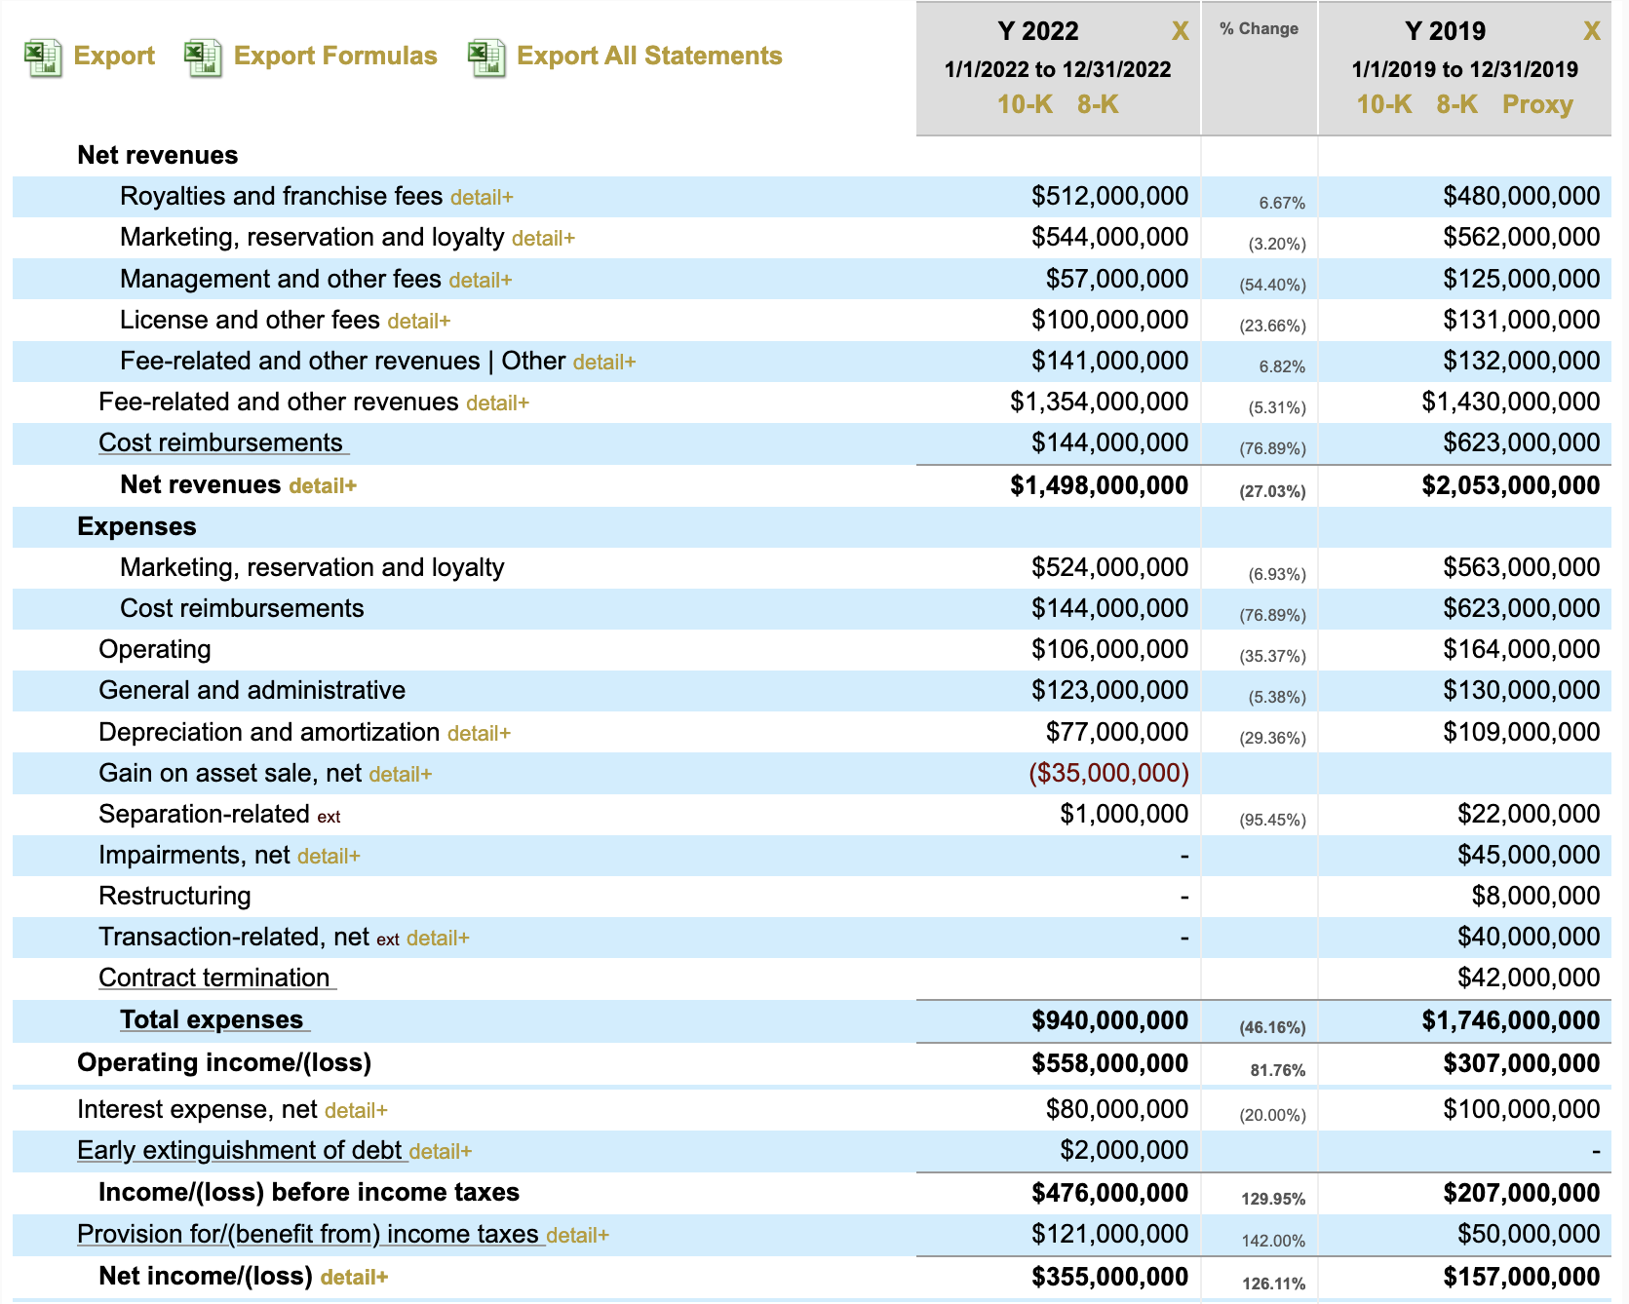Click the Export Formulas link

tap(335, 57)
